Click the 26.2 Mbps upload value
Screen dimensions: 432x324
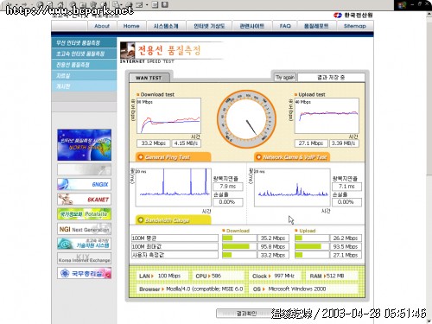tap(346, 238)
